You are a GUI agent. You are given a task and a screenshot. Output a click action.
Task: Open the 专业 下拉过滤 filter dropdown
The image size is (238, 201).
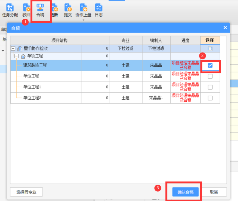[x=126, y=49]
